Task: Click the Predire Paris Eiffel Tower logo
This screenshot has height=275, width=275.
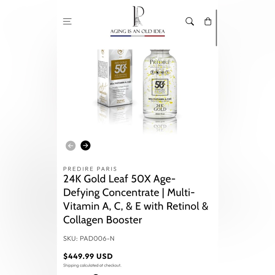Action: (x=137, y=16)
